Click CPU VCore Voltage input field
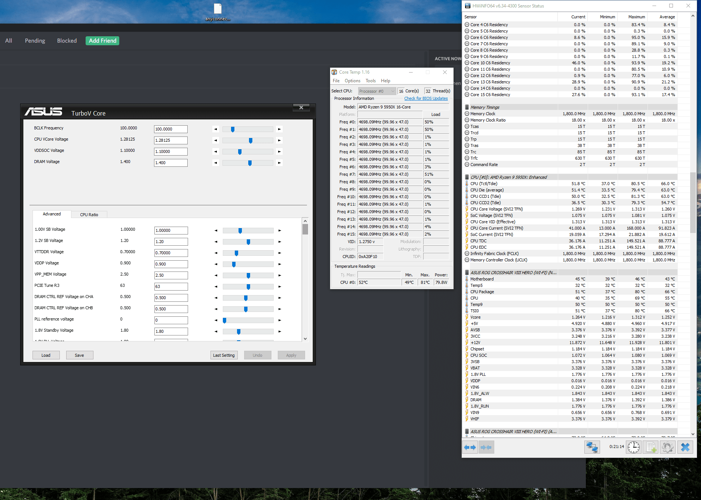 coord(171,140)
